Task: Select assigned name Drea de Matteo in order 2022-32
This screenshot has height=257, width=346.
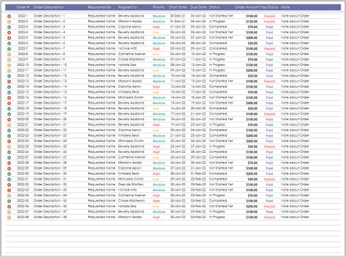Action: coord(131,184)
